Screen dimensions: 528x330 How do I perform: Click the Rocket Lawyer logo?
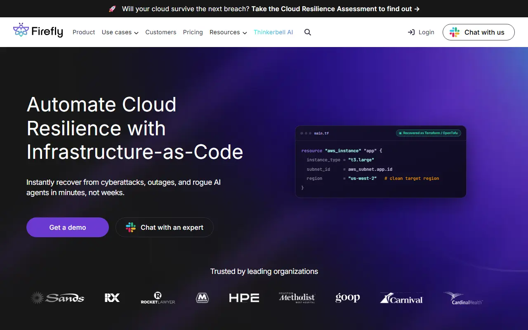[158, 298]
